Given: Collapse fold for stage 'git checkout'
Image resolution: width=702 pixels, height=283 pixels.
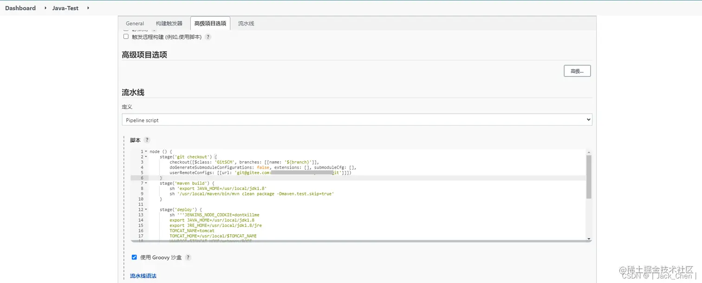Looking at the screenshot, I should 146,157.
